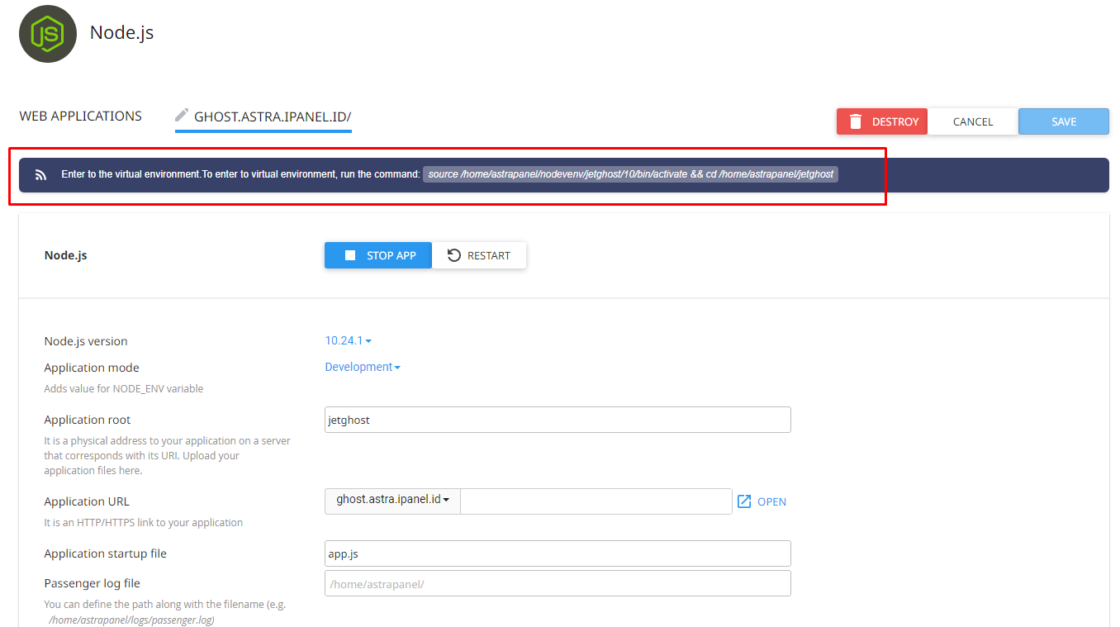Stop the app with STOP APP button

[x=378, y=255]
